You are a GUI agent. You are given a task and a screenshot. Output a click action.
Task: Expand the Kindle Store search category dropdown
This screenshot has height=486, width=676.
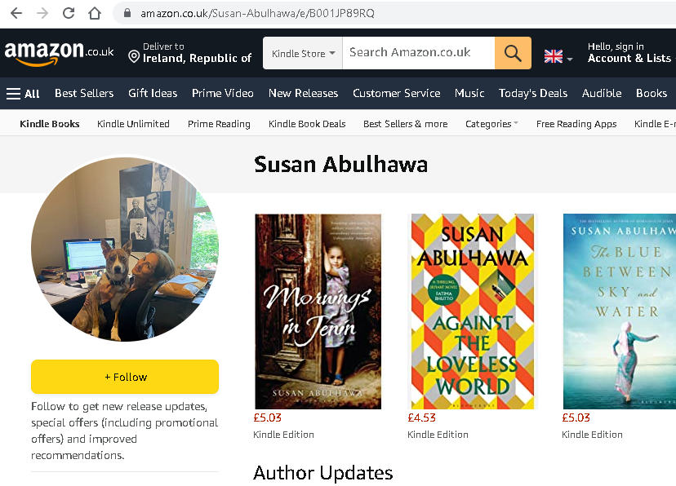[303, 53]
